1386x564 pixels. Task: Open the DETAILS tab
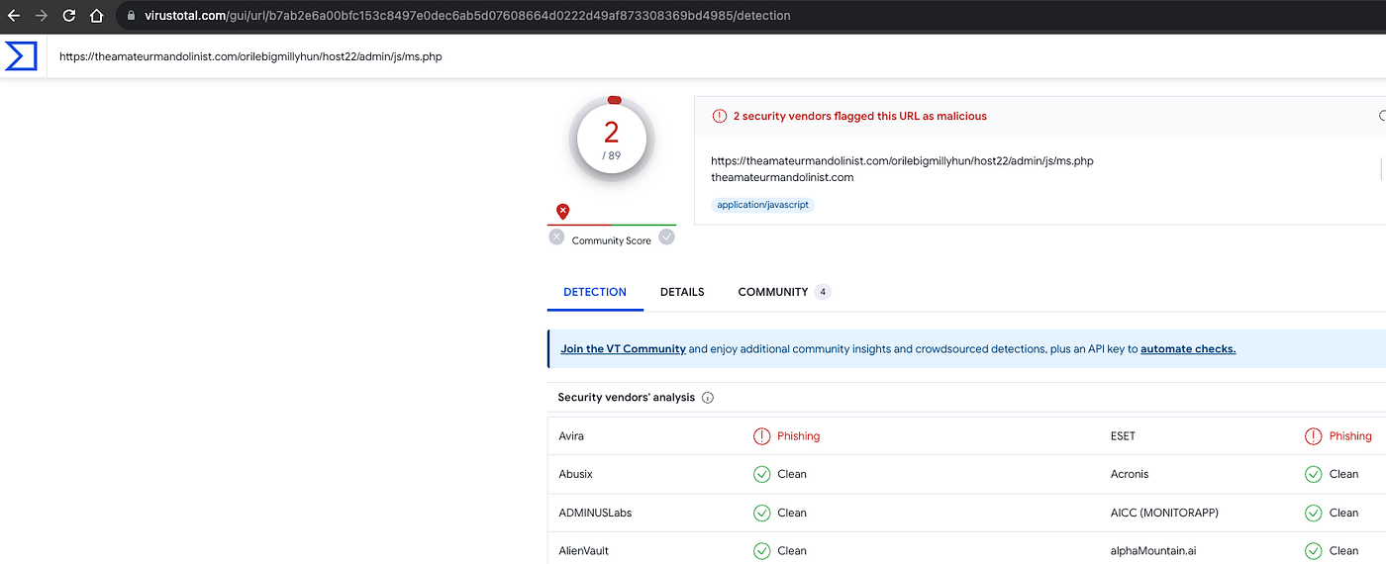682,292
